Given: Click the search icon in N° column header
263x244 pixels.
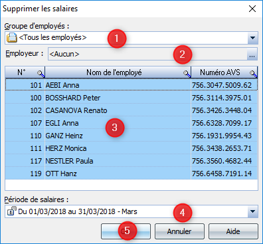Looking at the screenshot, I should (x=41, y=74).
